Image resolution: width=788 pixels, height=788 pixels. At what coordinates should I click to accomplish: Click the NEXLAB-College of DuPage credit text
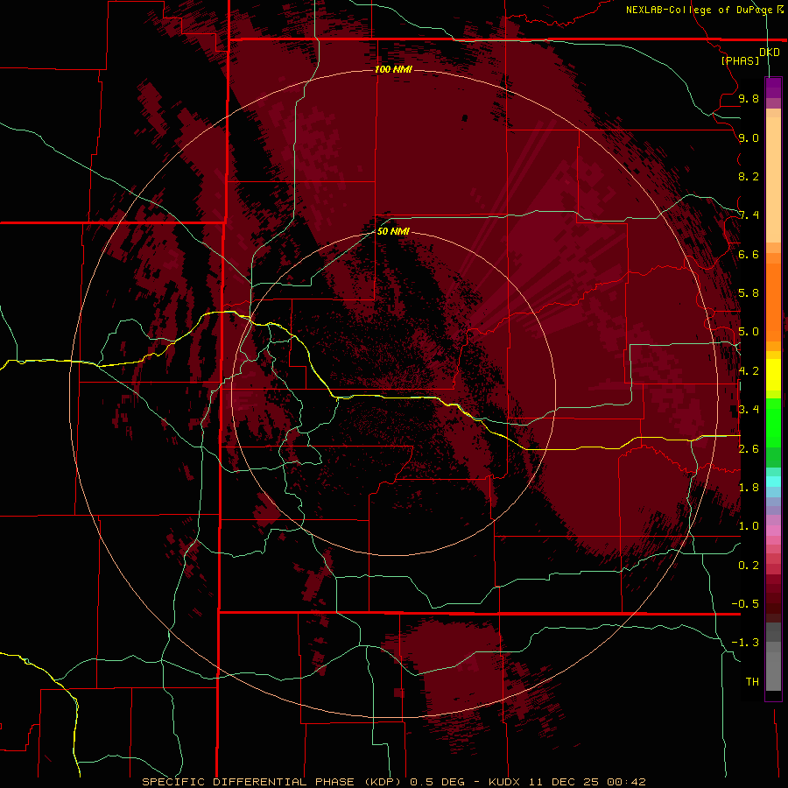pyautogui.click(x=699, y=10)
